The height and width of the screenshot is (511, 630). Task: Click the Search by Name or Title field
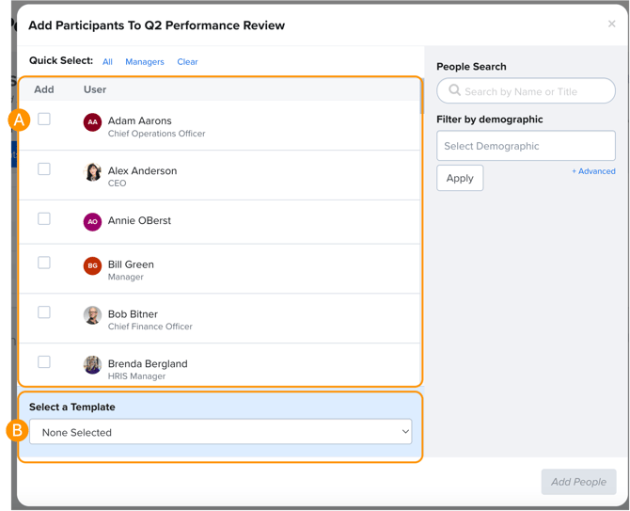pyautogui.click(x=533, y=91)
